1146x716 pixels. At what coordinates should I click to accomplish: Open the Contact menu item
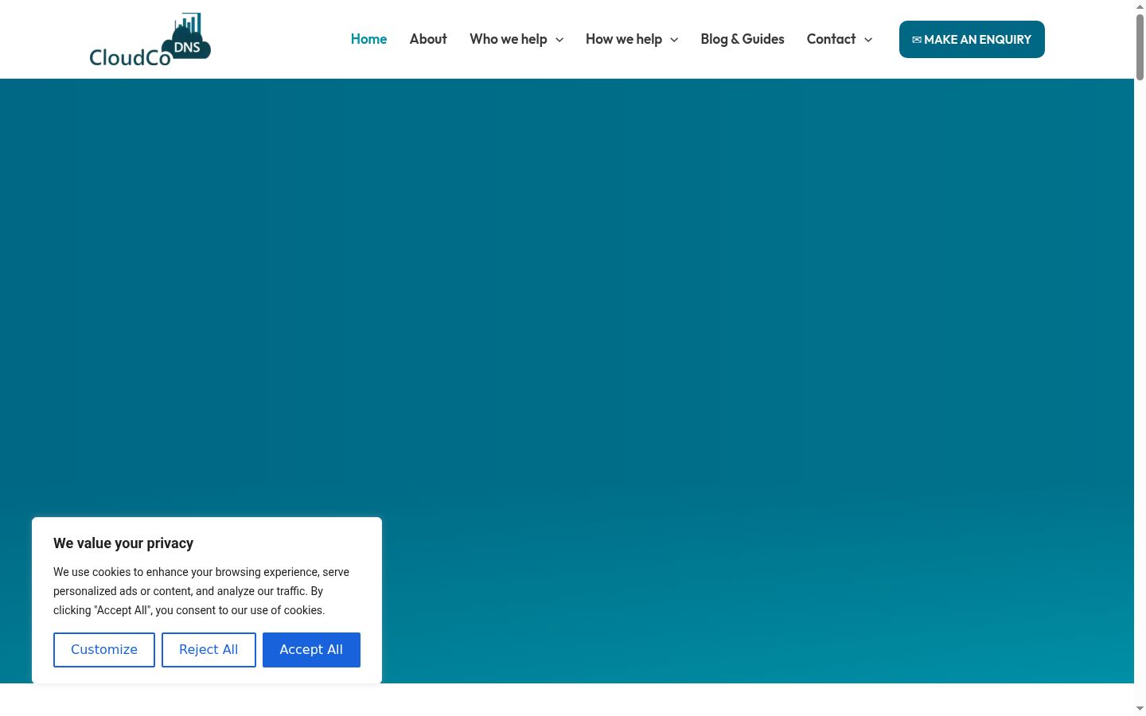click(831, 39)
